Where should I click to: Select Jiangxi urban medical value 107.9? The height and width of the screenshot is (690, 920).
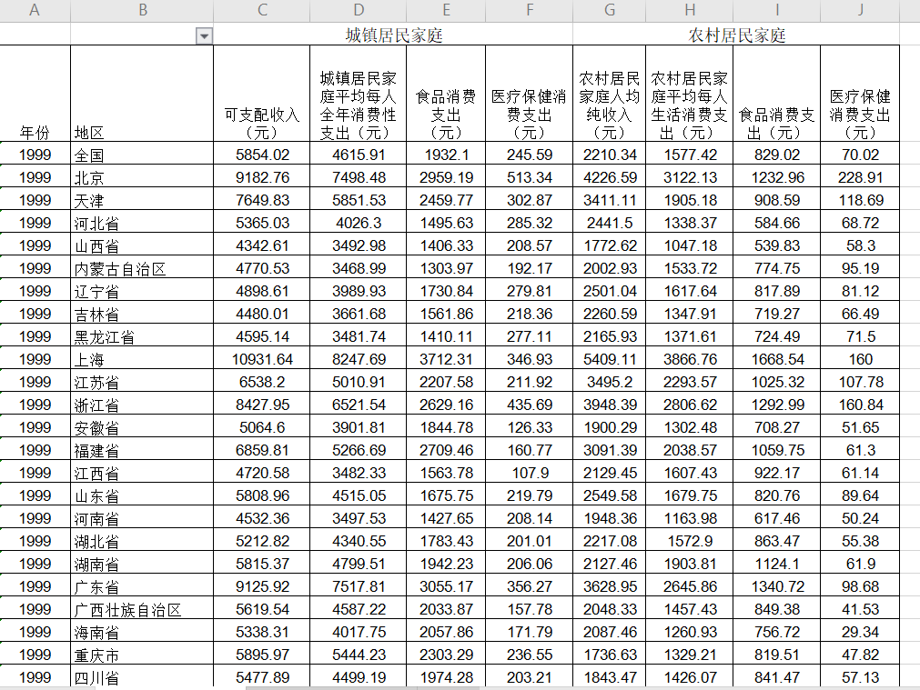pos(530,473)
